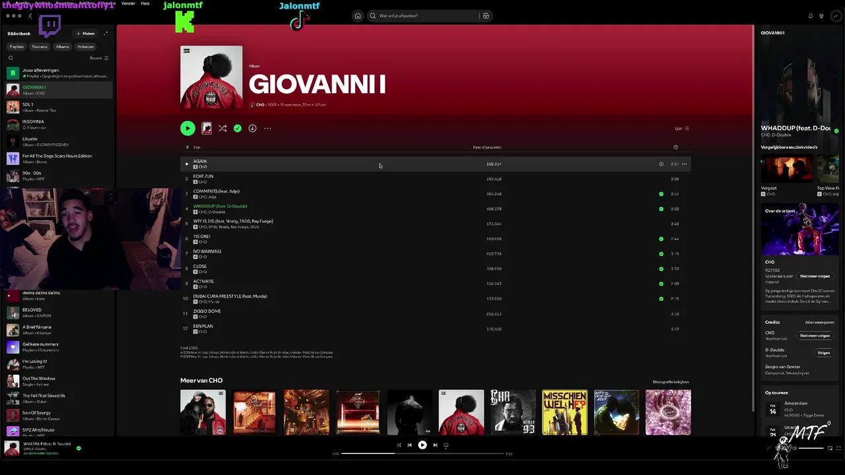
Task: Open the Lijst view options dropdown
Action: pyautogui.click(x=682, y=129)
